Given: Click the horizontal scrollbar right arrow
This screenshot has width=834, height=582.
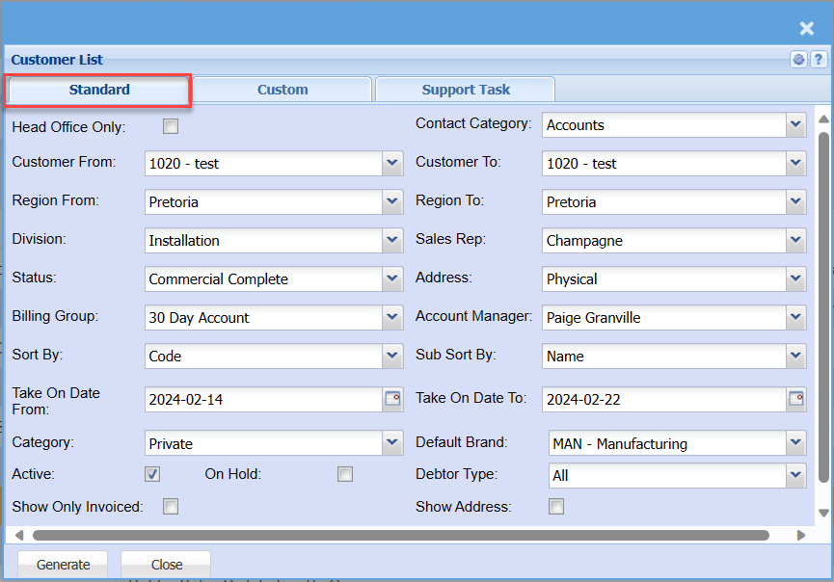Looking at the screenshot, I should pyautogui.click(x=800, y=535).
